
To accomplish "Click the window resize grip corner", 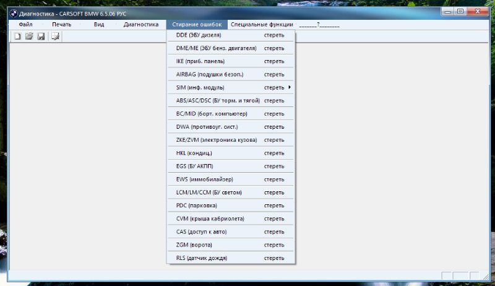I will click(x=486, y=277).
